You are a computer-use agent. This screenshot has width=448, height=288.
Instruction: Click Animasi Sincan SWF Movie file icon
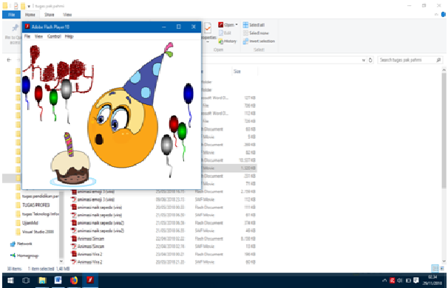[74, 247]
